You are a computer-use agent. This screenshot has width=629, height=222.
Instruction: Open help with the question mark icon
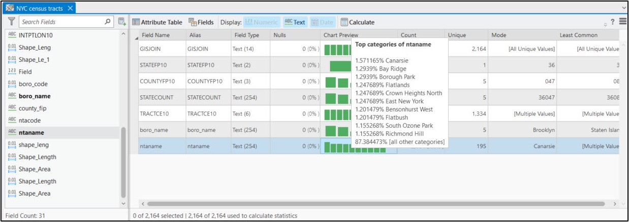pyautogui.click(x=613, y=22)
